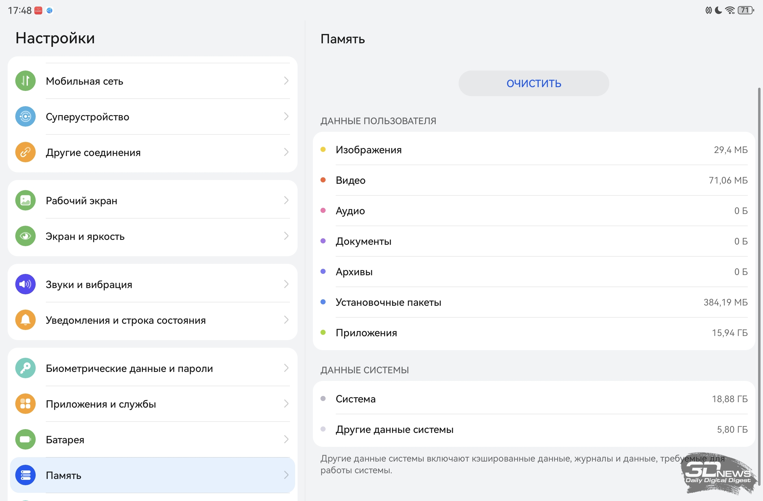763x501 pixels.
Task: Tap the purple speaker icon for Звуки и вибрация
Action: tap(25, 284)
